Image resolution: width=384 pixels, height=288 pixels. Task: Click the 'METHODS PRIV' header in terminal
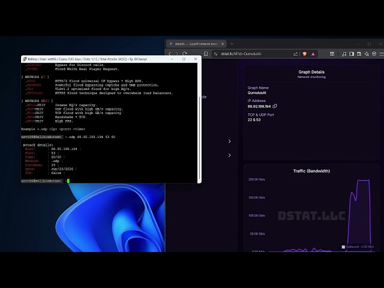click(37, 101)
